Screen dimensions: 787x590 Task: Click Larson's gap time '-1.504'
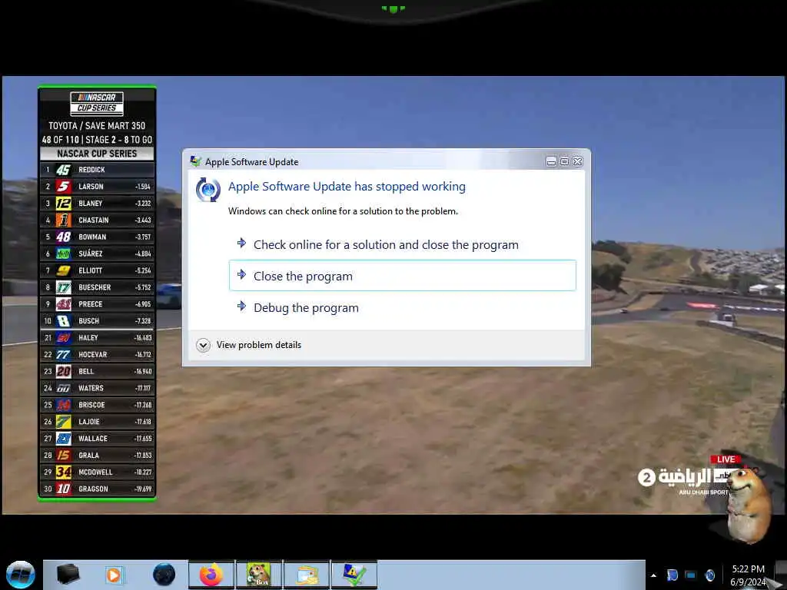coord(142,187)
